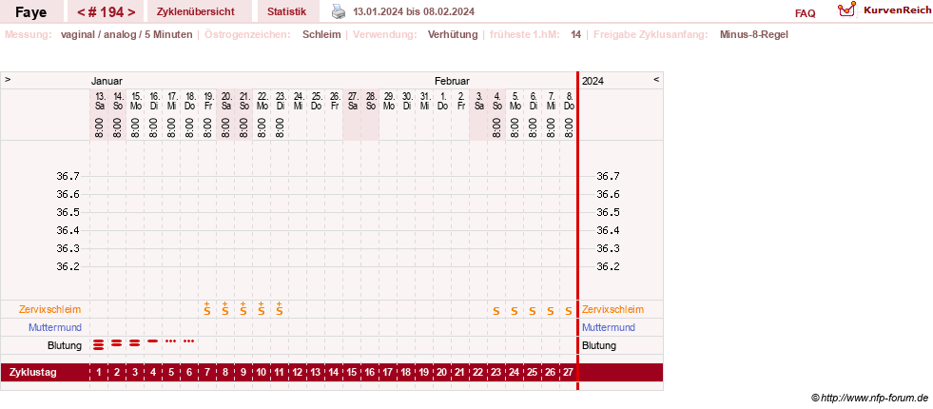
Task: Click the date range 13.01.2024 bis 08.02.2024
Action: 414,11
